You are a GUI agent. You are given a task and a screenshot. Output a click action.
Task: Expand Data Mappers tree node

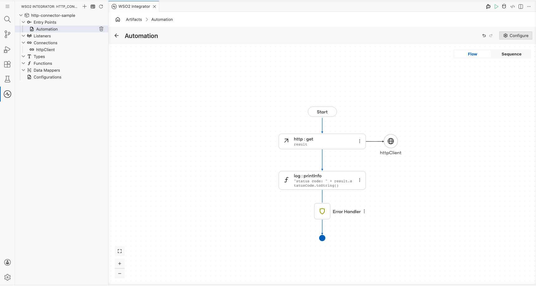coord(23,70)
